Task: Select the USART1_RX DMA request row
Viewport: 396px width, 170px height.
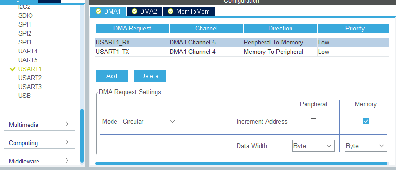Action: tap(242, 42)
